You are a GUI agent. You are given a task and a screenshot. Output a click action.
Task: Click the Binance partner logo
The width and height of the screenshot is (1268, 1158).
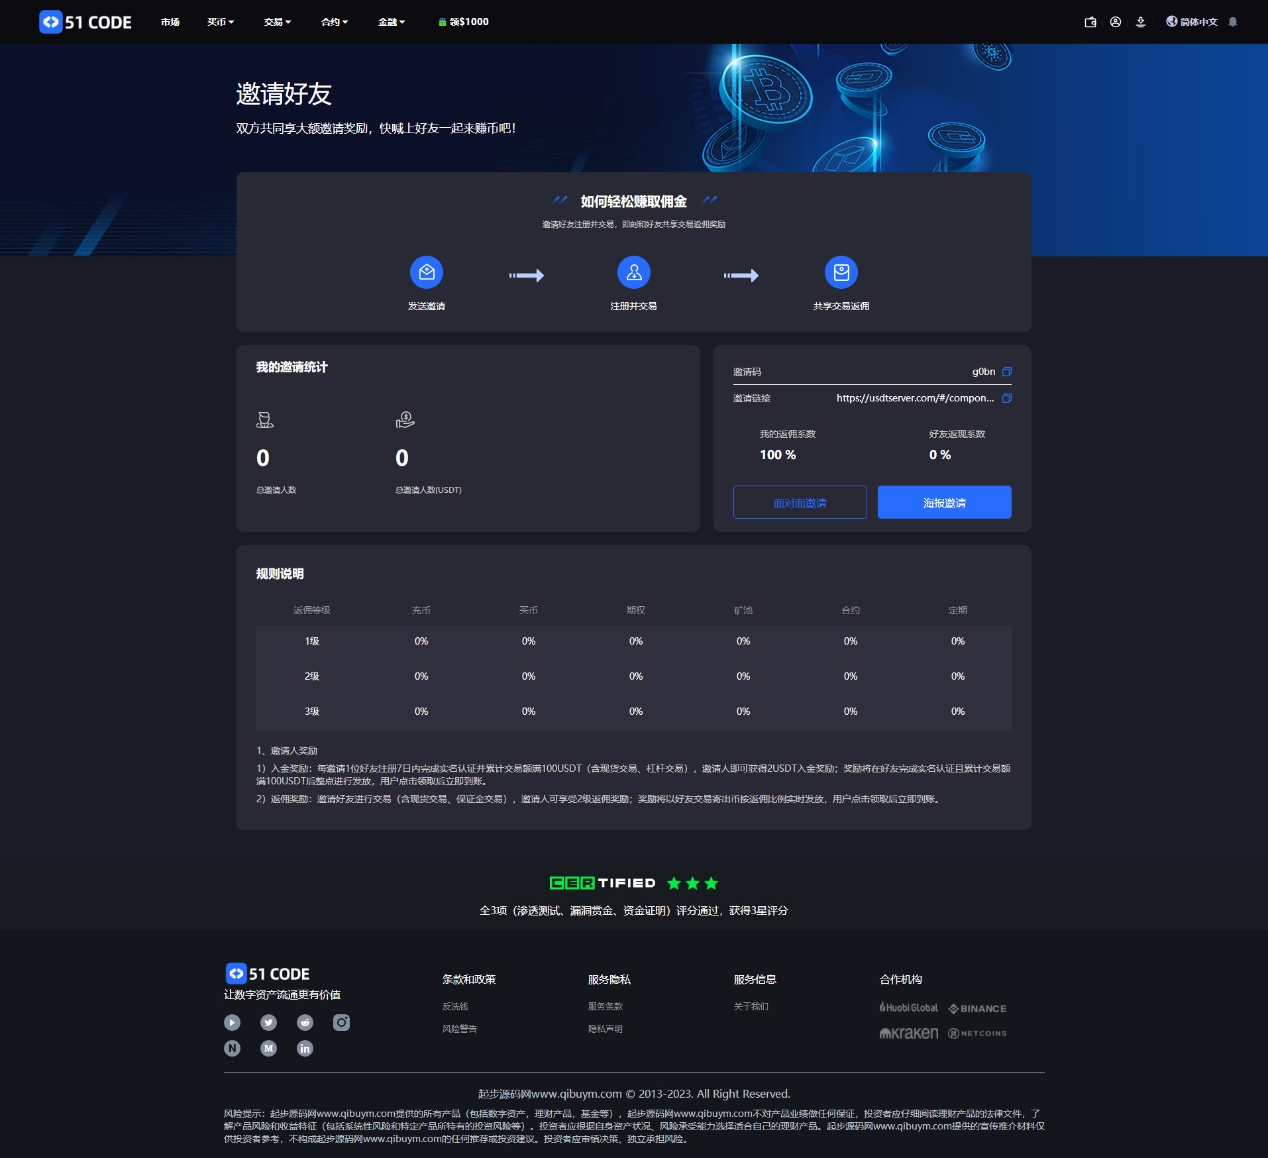point(978,1008)
